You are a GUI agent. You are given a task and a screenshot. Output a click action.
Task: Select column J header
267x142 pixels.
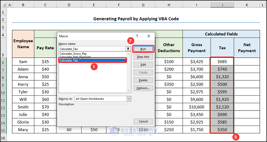[x=222, y=5]
